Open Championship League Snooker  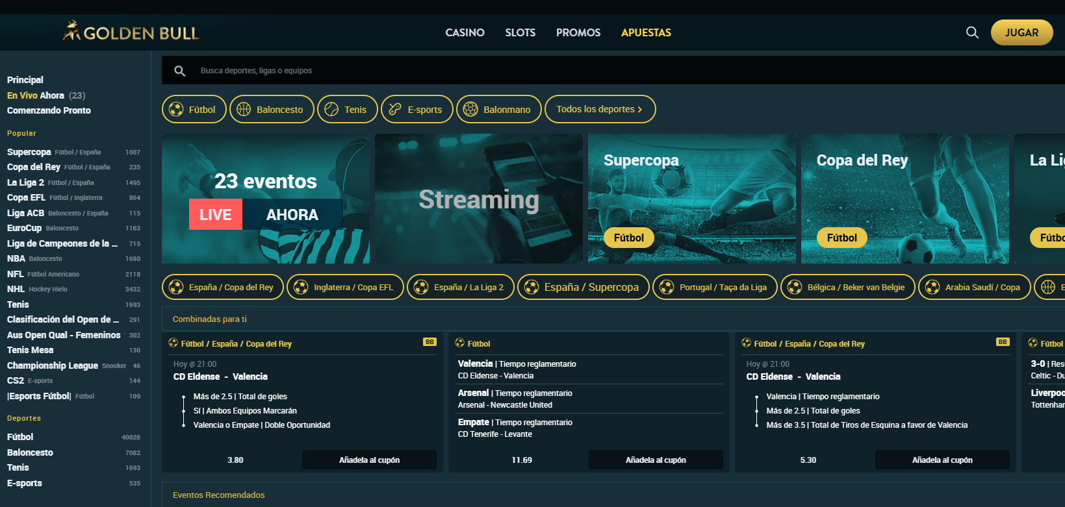point(73,365)
